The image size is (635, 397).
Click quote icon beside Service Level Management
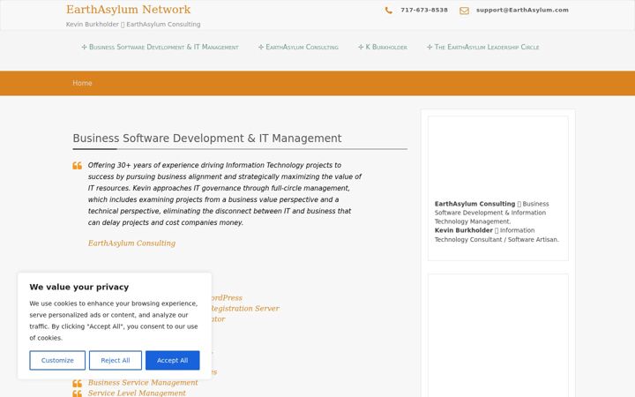[78, 393]
